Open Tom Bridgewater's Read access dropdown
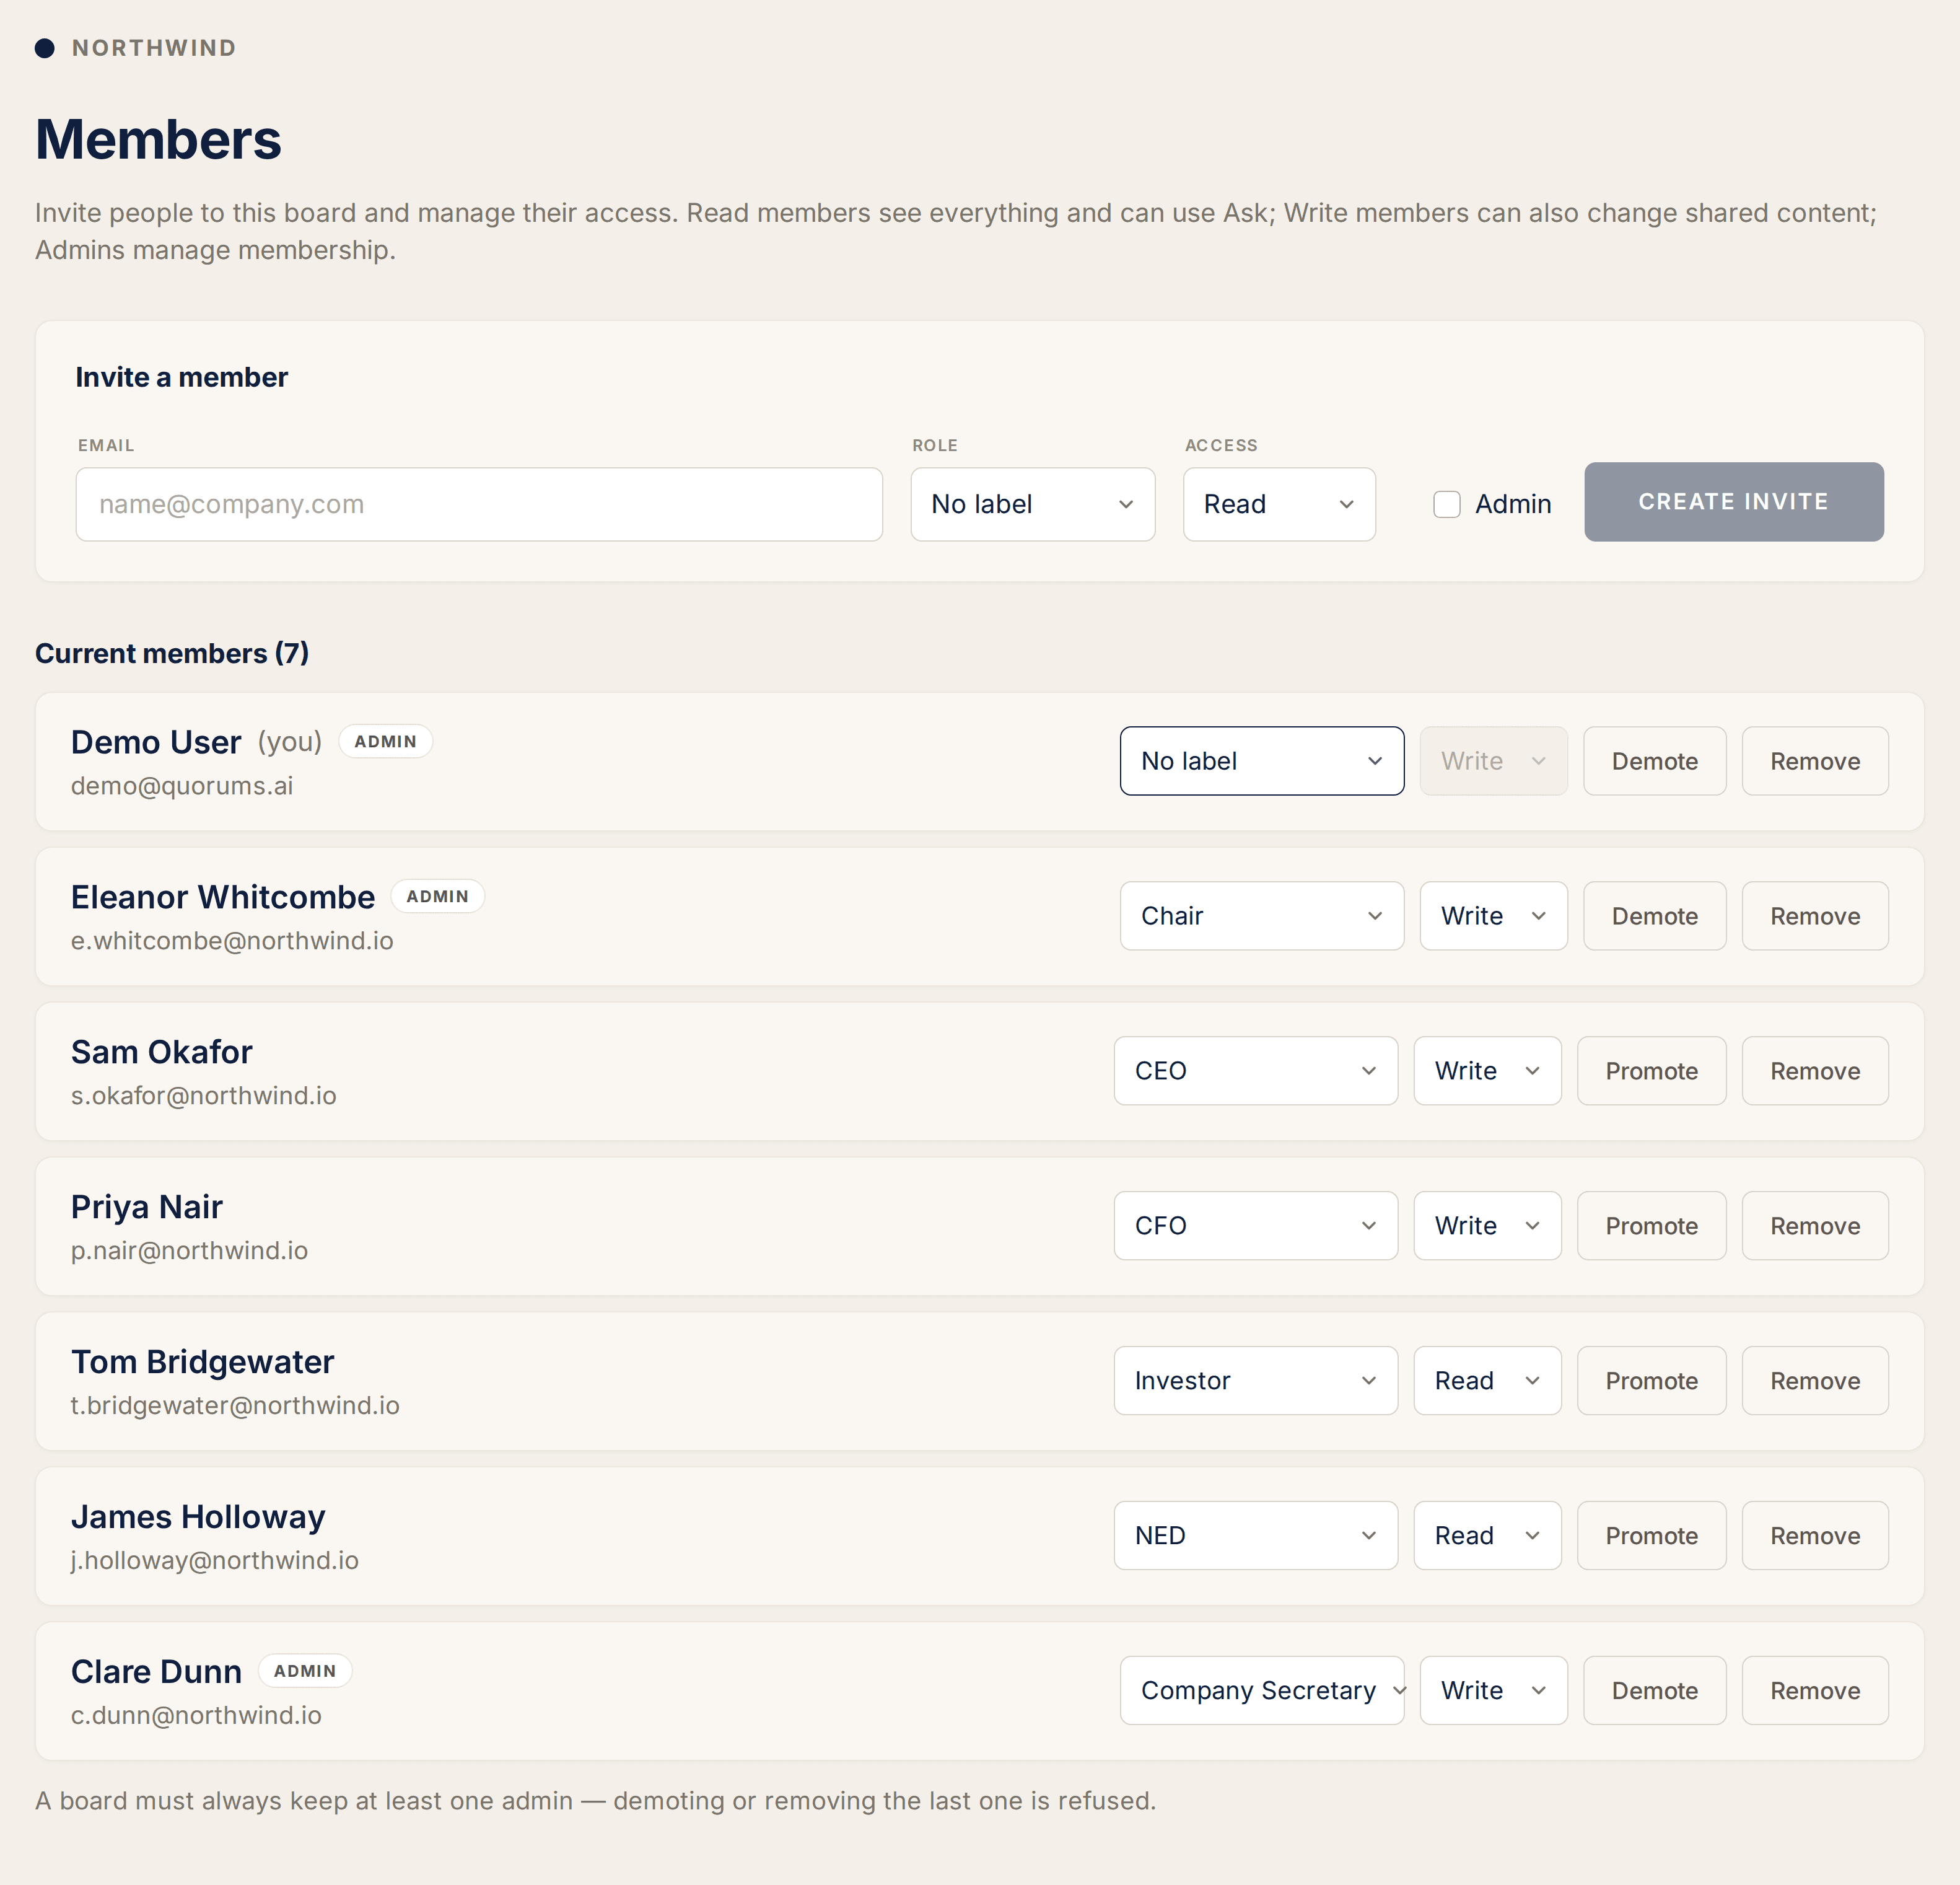This screenshot has height=1885, width=1960. tap(1487, 1381)
